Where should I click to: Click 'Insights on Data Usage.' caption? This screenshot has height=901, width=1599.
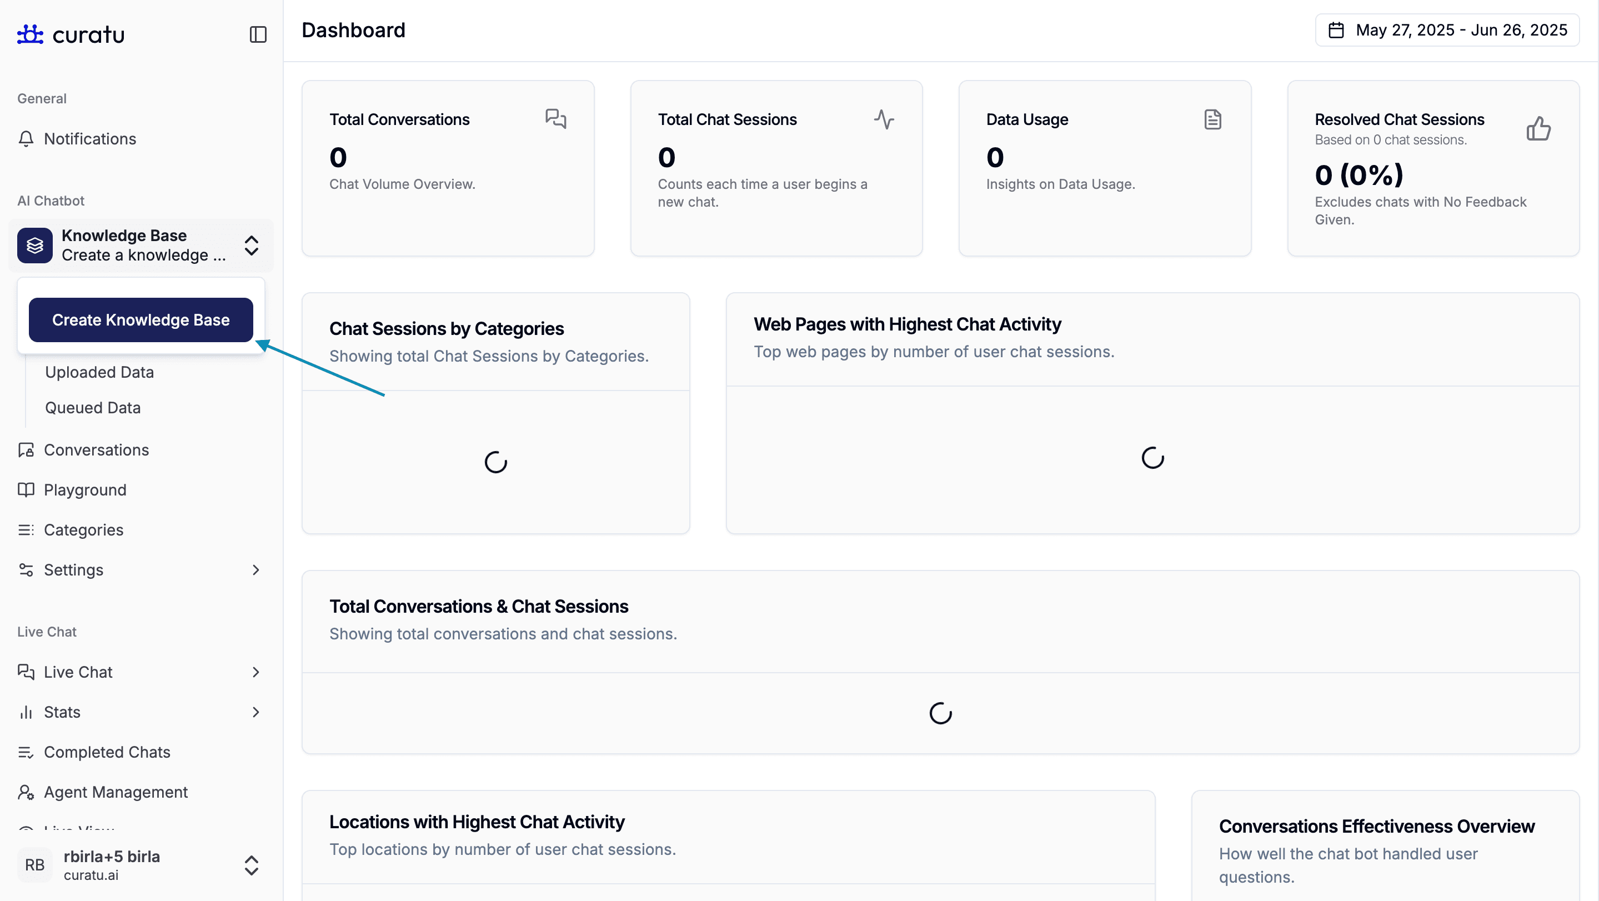click(x=1060, y=184)
